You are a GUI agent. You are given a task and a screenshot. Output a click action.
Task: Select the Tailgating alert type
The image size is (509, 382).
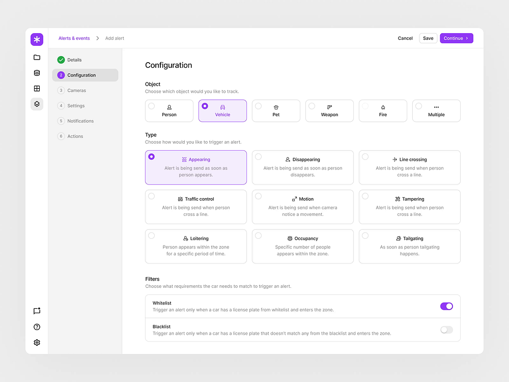click(x=409, y=247)
